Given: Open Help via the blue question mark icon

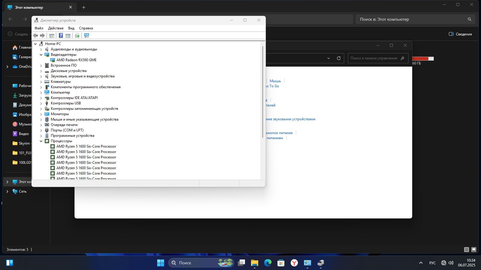Looking at the screenshot, I should coord(61,35).
